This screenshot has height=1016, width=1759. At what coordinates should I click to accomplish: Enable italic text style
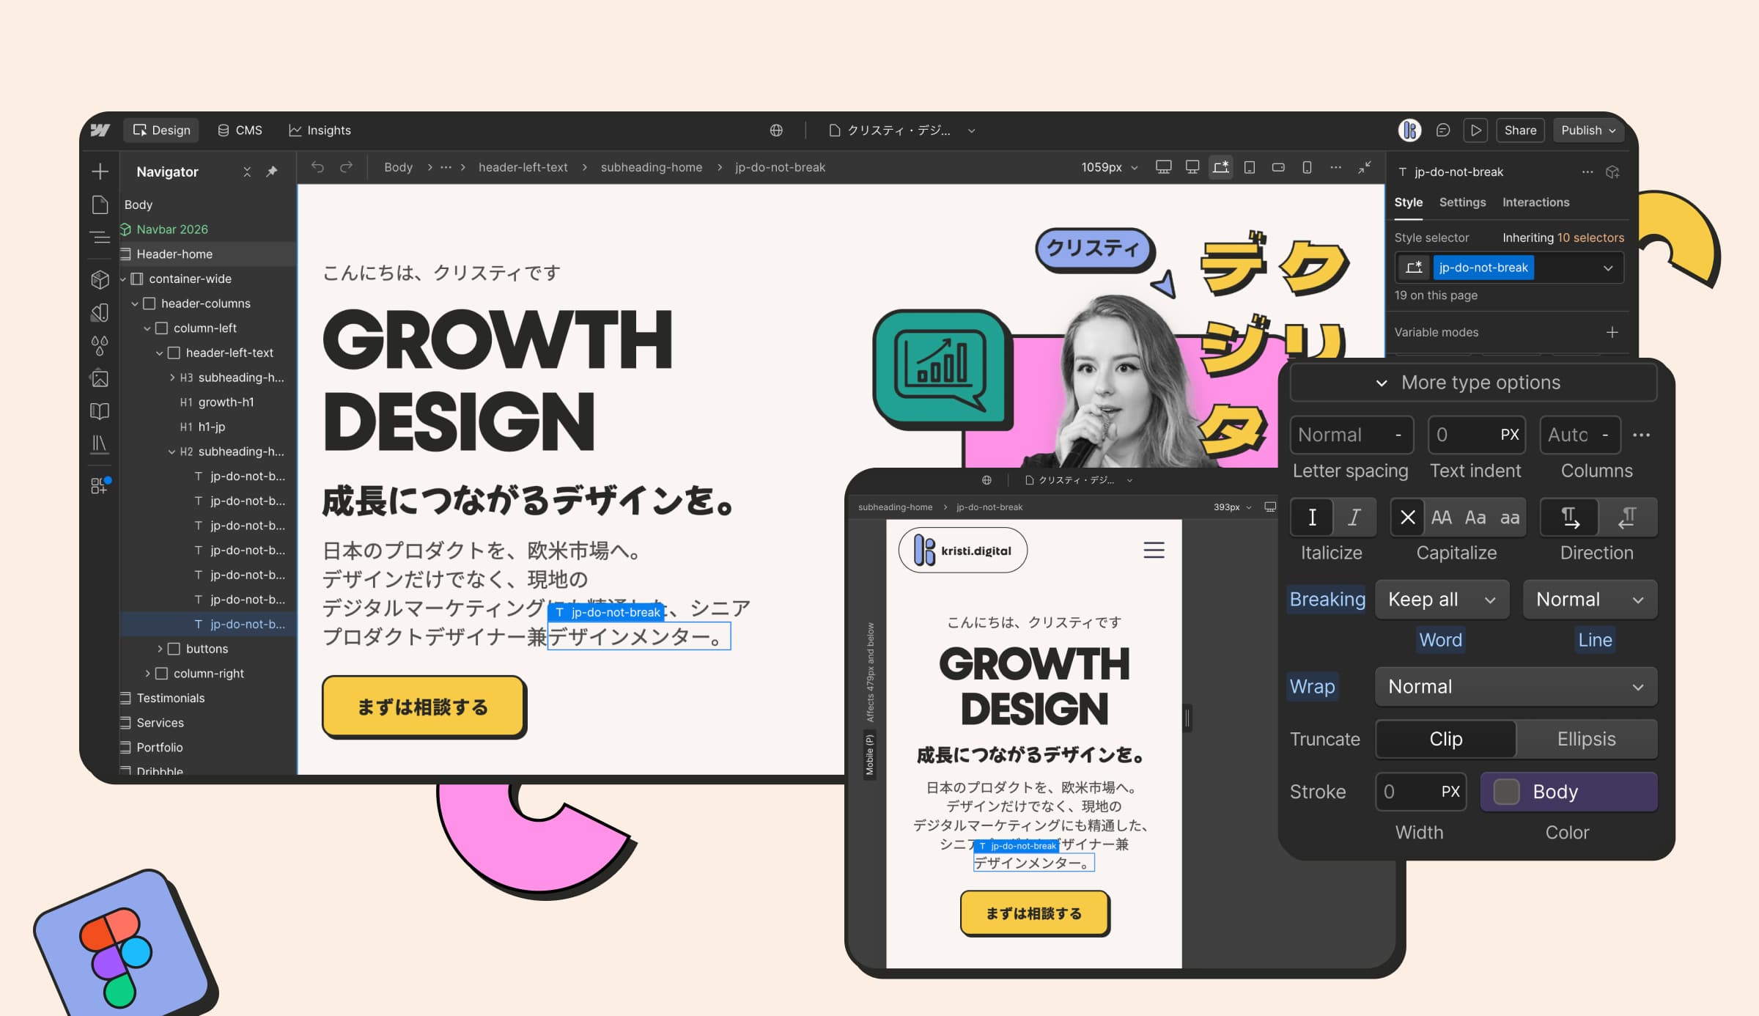(1354, 518)
